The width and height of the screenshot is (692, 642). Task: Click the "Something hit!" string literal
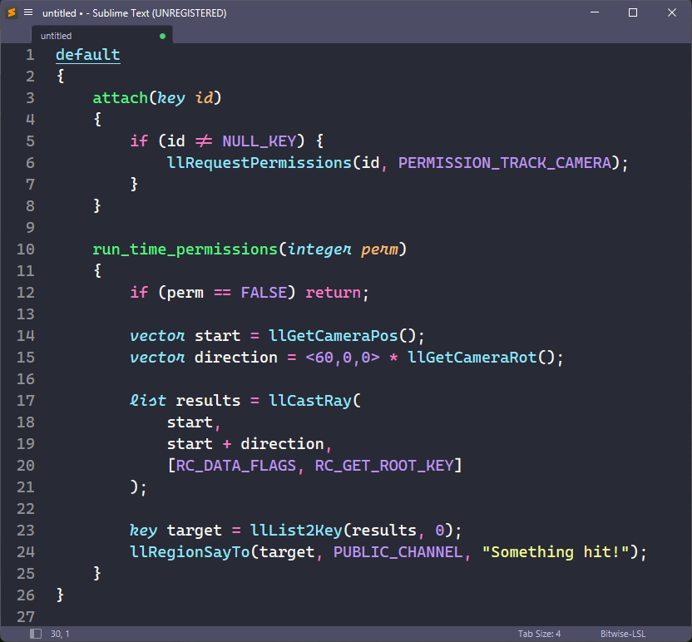tap(556, 552)
